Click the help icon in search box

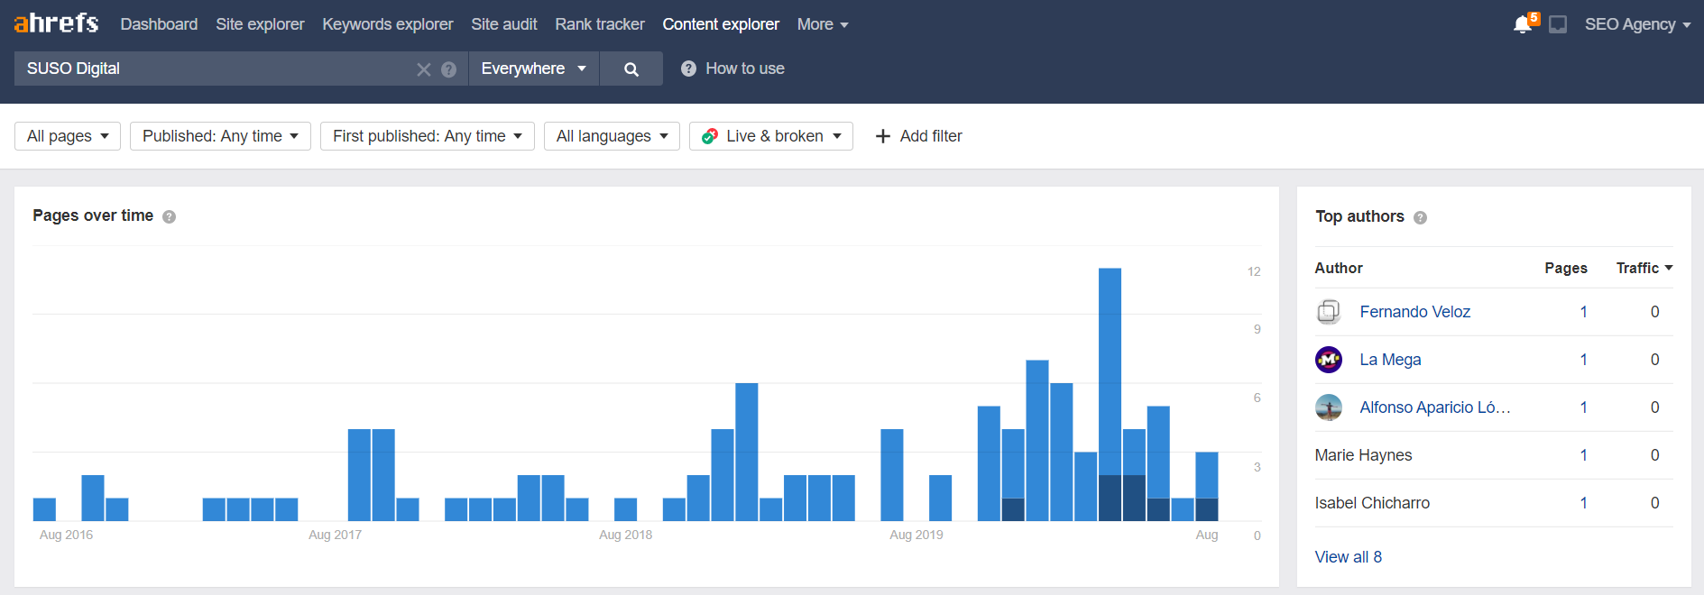[448, 69]
